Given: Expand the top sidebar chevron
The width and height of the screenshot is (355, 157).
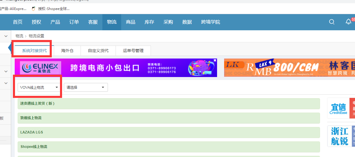Looking at the screenshot, I should pos(6,36).
